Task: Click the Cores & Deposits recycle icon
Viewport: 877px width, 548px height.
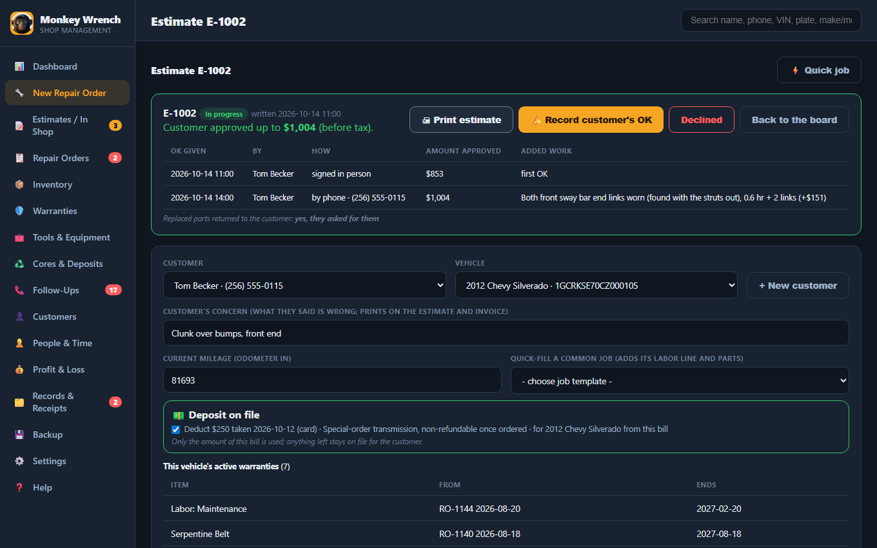Action: click(19, 264)
